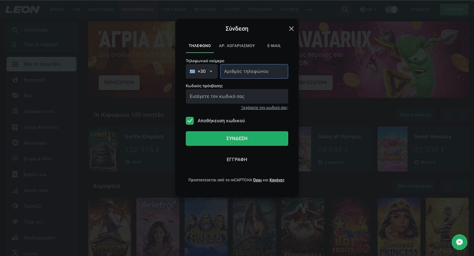Open Όλοι οι πάροχοι providers filter
The width and height of the screenshot is (474, 256).
pos(41,44)
